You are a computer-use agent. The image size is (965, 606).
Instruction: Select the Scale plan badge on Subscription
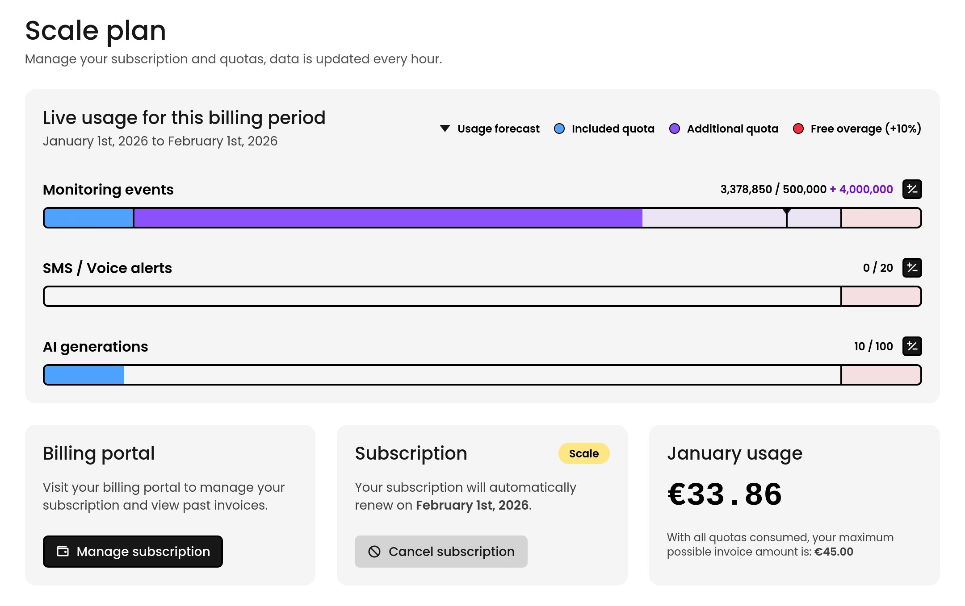click(x=583, y=453)
